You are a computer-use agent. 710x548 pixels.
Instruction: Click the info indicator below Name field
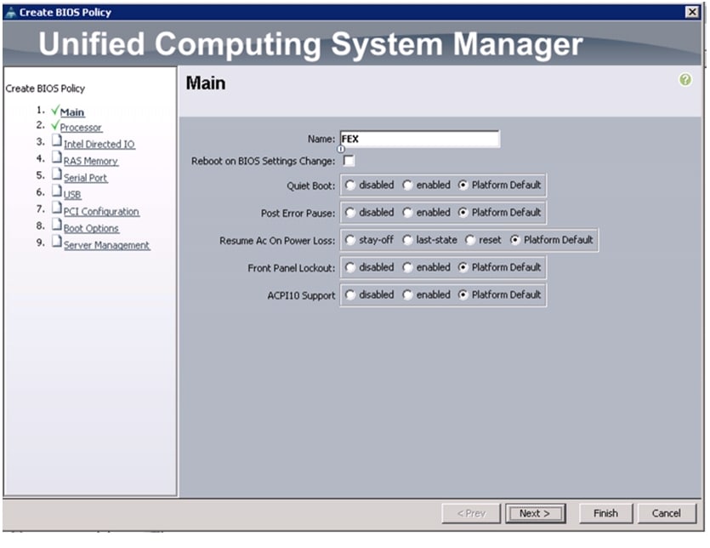341,149
